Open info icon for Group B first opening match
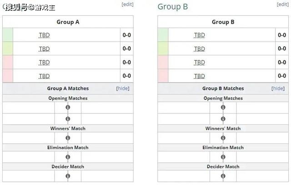291x185 pixels. (x=223, y=107)
